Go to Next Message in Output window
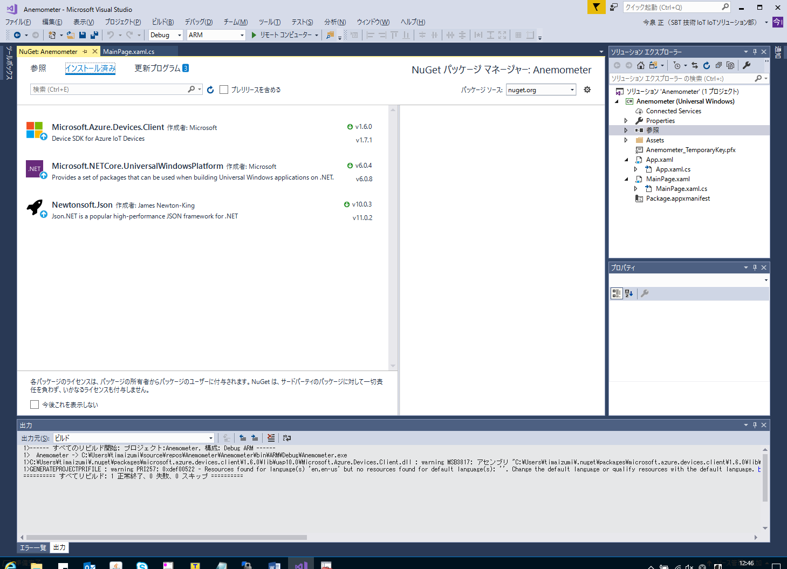This screenshot has width=787, height=569. tap(255, 438)
